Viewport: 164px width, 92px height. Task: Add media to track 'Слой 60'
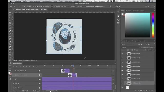point(113,84)
